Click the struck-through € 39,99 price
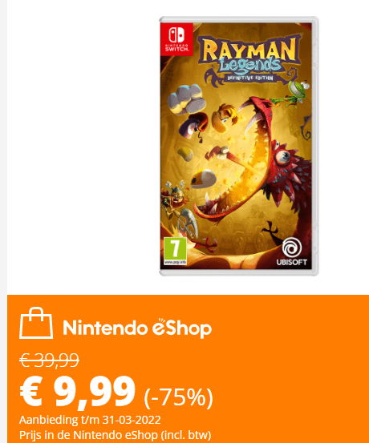 pyautogui.click(x=49, y=360)
